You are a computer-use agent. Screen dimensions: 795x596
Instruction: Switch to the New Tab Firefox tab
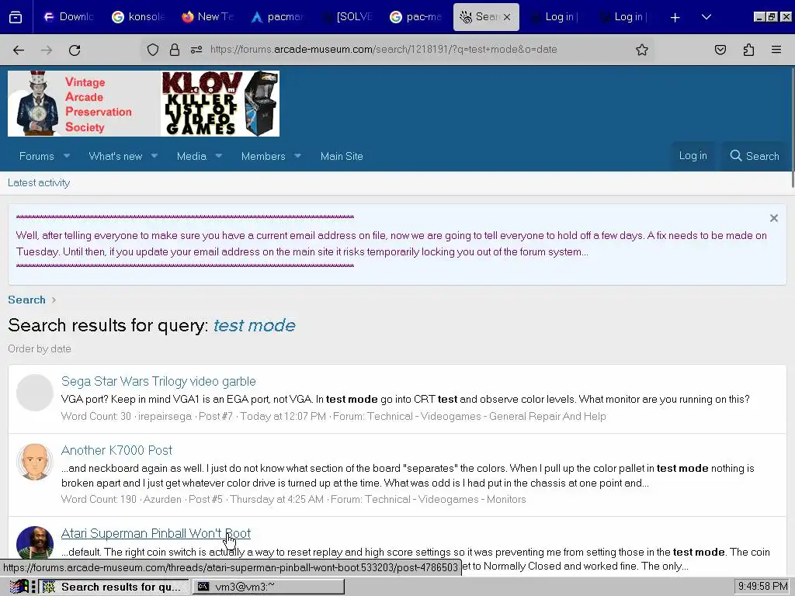208,17
